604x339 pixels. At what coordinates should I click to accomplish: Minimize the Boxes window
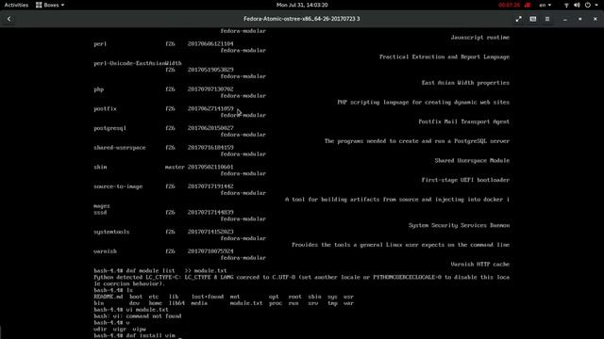point(565,19)
